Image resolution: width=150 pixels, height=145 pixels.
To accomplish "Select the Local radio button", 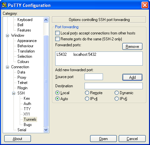I will point(57,93).
